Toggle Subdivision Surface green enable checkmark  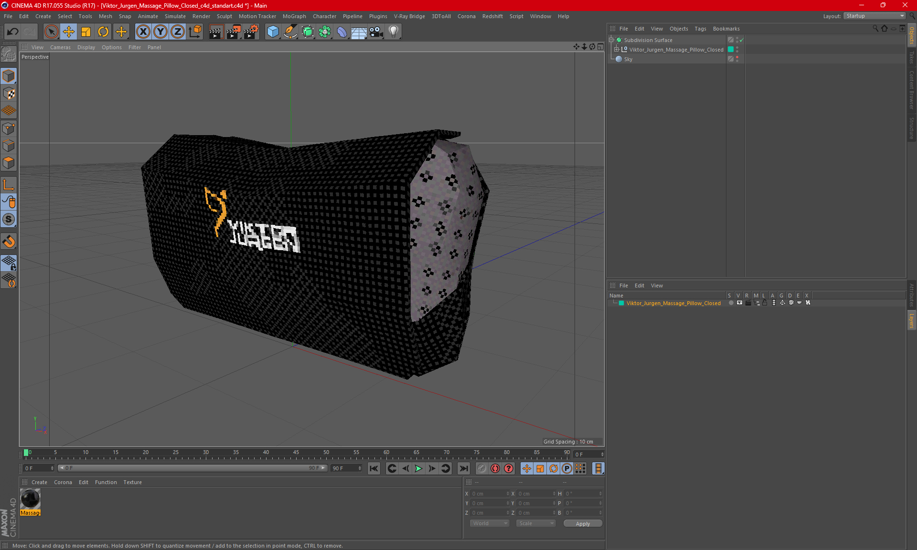pos(741,40)
